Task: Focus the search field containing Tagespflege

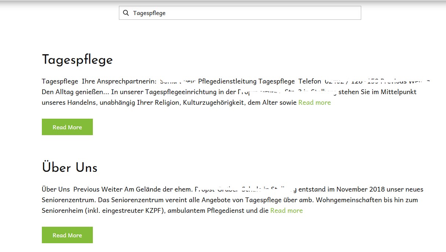Action: [240, 13]
